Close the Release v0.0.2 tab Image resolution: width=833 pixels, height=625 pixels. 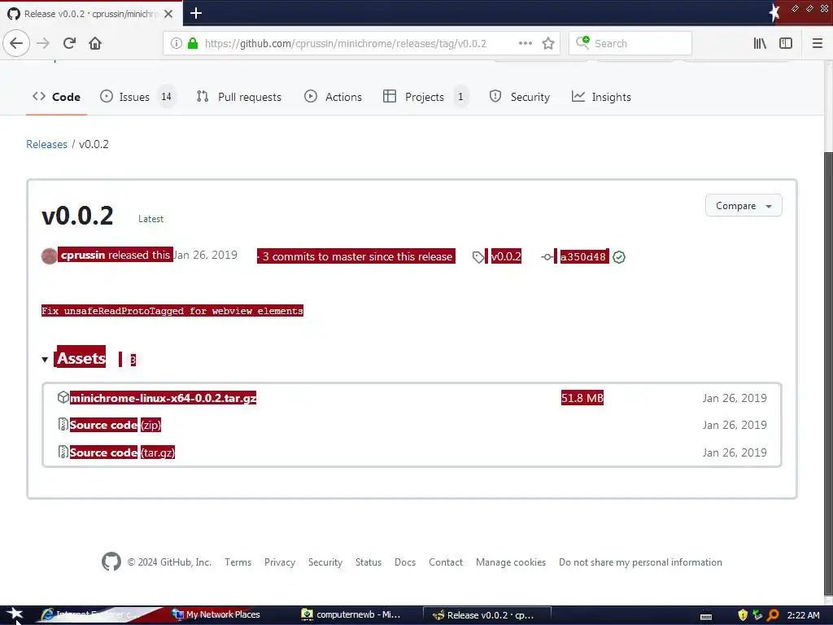point(168,14)
